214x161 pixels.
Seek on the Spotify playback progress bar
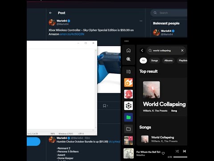pyautogui.click(x=180, y=157)
